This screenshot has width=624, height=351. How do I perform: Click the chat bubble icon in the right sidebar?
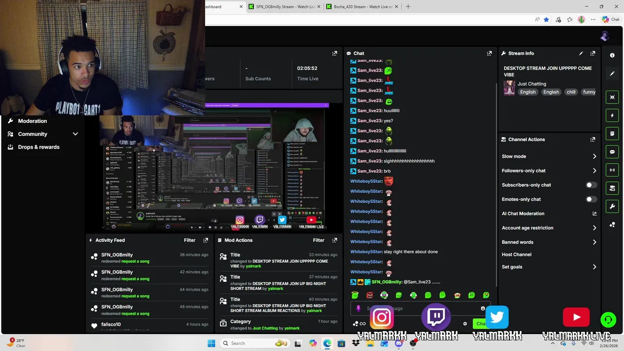coord(612,152)
